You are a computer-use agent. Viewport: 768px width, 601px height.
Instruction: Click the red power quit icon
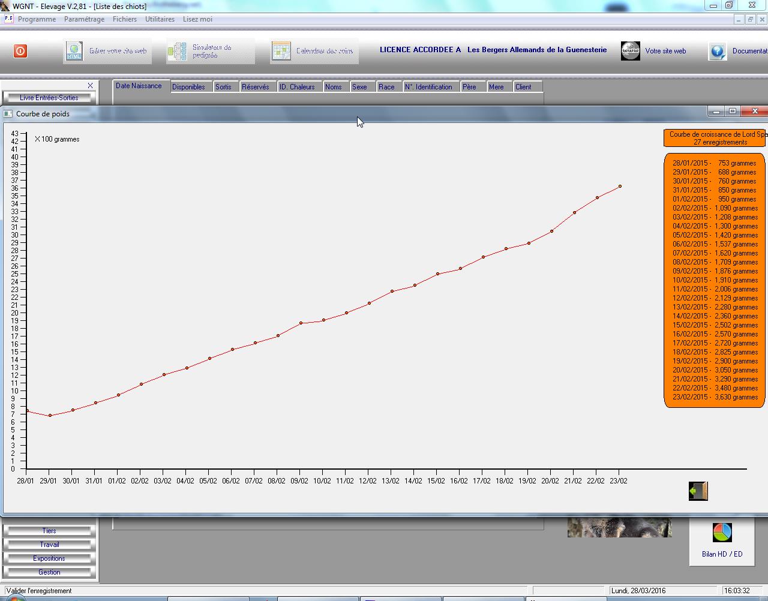(20, 51)
